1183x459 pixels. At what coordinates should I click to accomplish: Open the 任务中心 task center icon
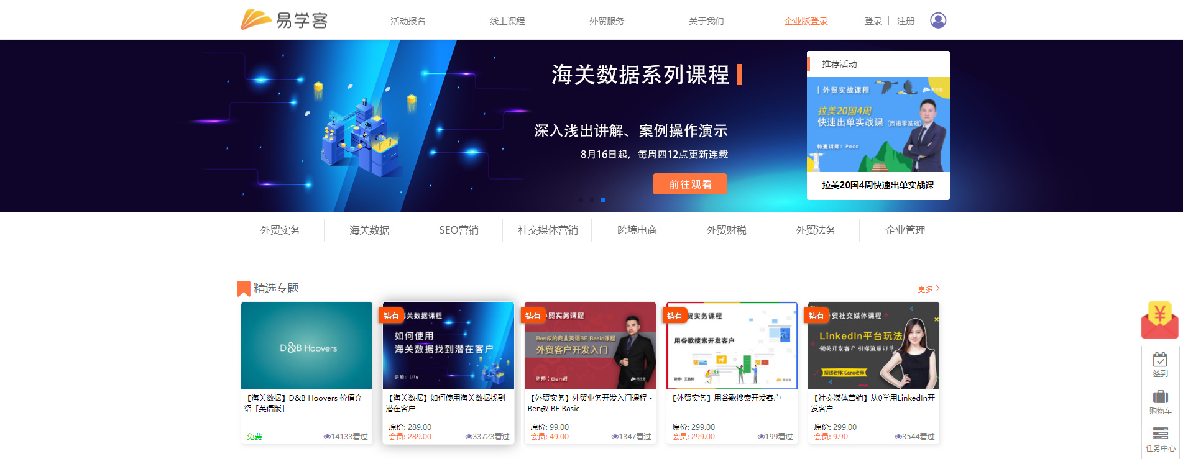pyautogui.click(x=1160, y=439)
